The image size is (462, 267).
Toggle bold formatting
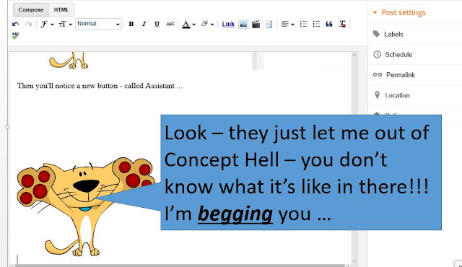click(x=131, y=24)
